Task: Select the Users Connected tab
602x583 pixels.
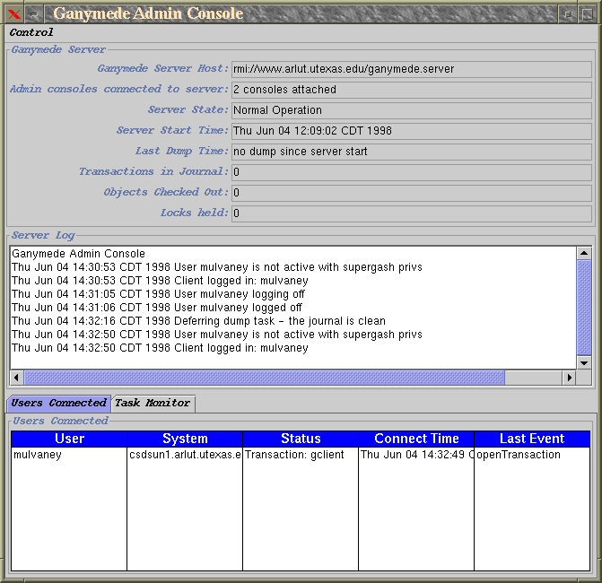Action: click(59, 404)
